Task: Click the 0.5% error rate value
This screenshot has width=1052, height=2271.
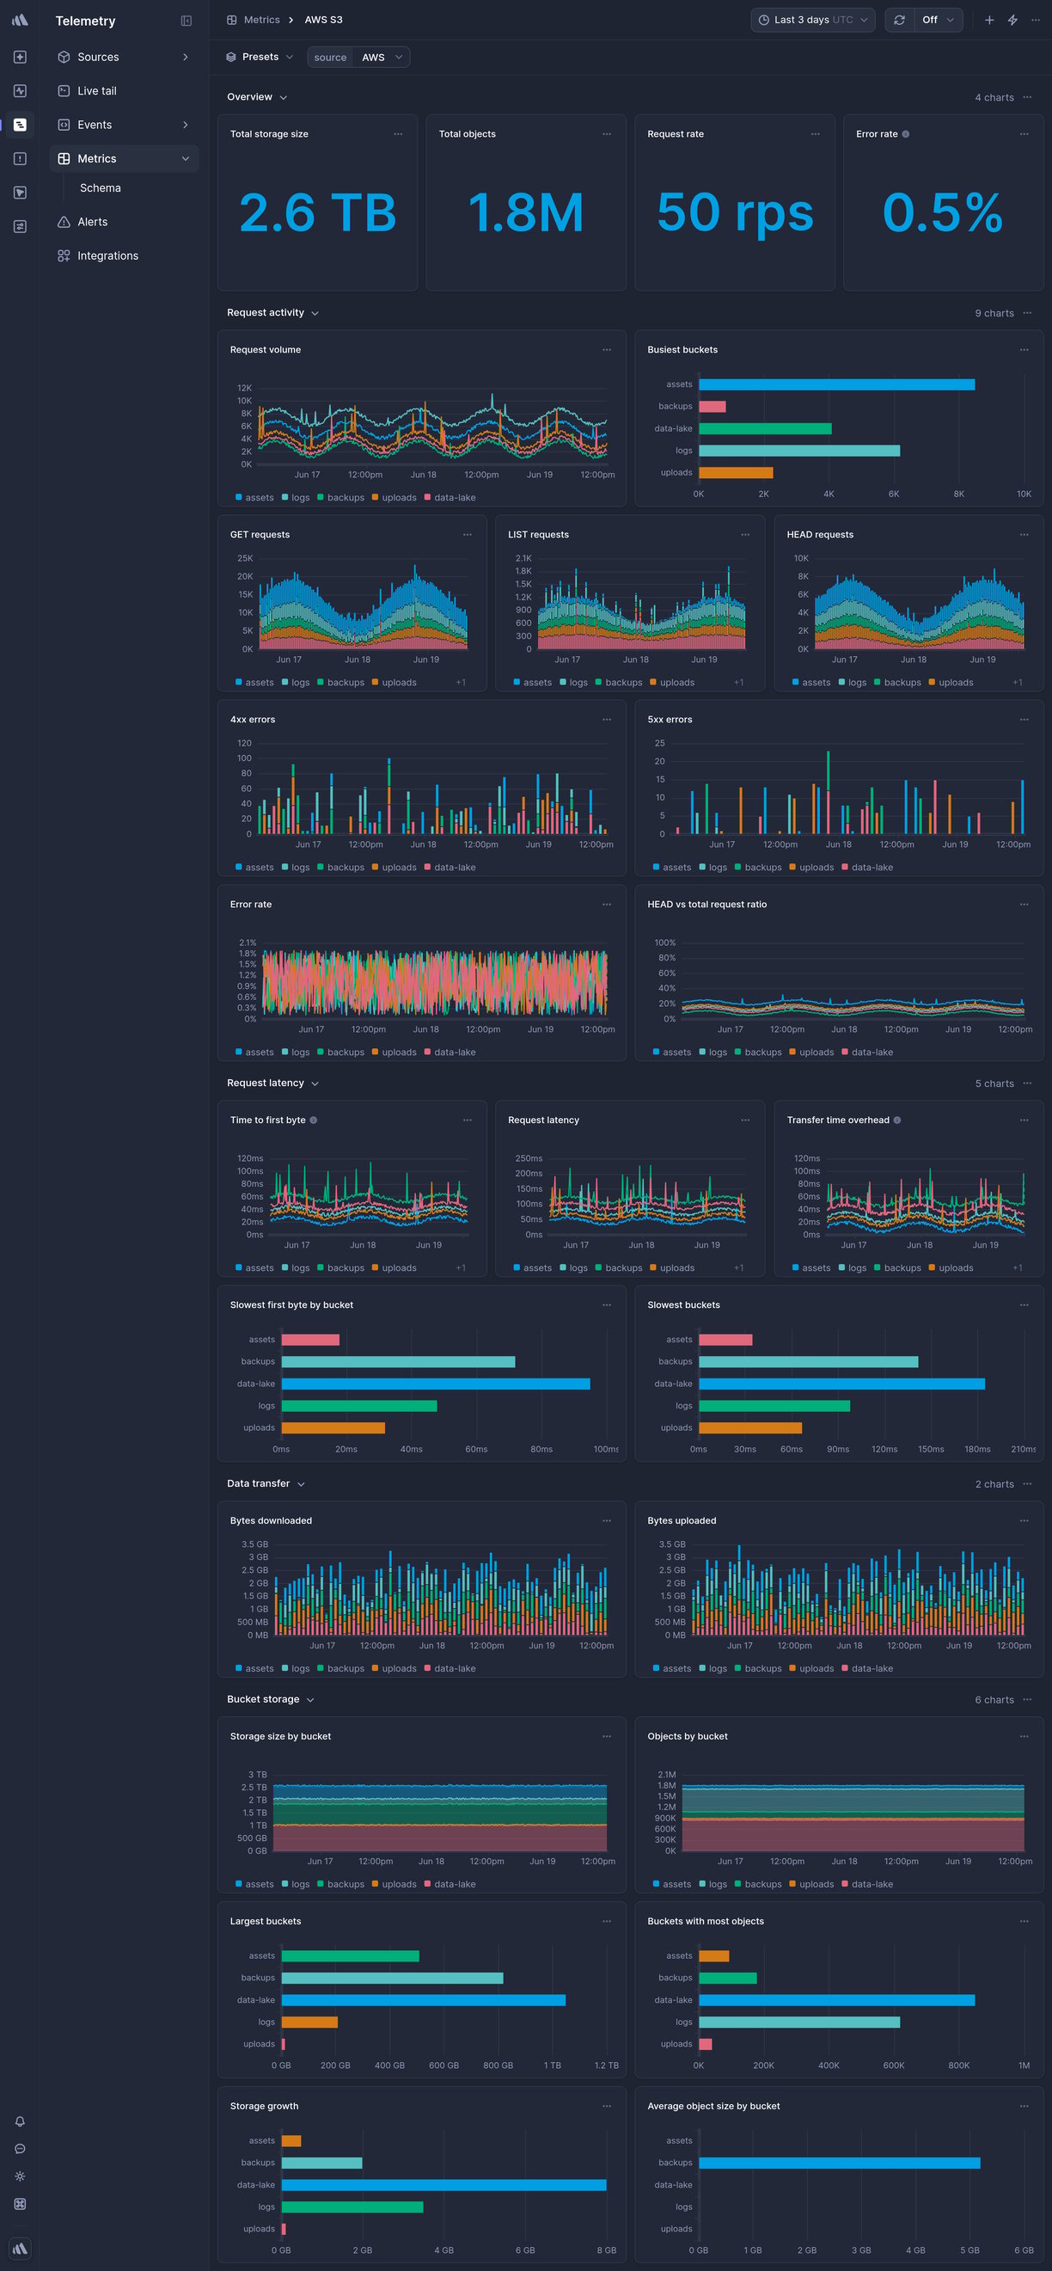Action: [943, 212]
